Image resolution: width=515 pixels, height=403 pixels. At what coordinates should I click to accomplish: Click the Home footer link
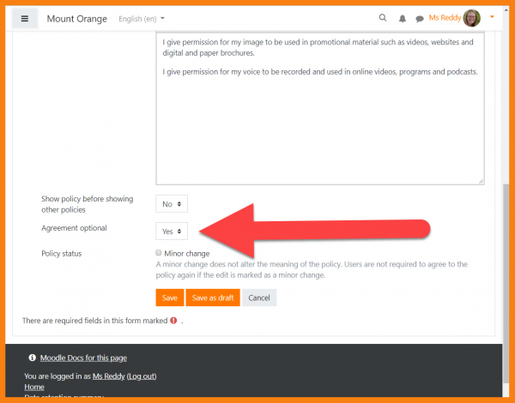pos(34,387)
